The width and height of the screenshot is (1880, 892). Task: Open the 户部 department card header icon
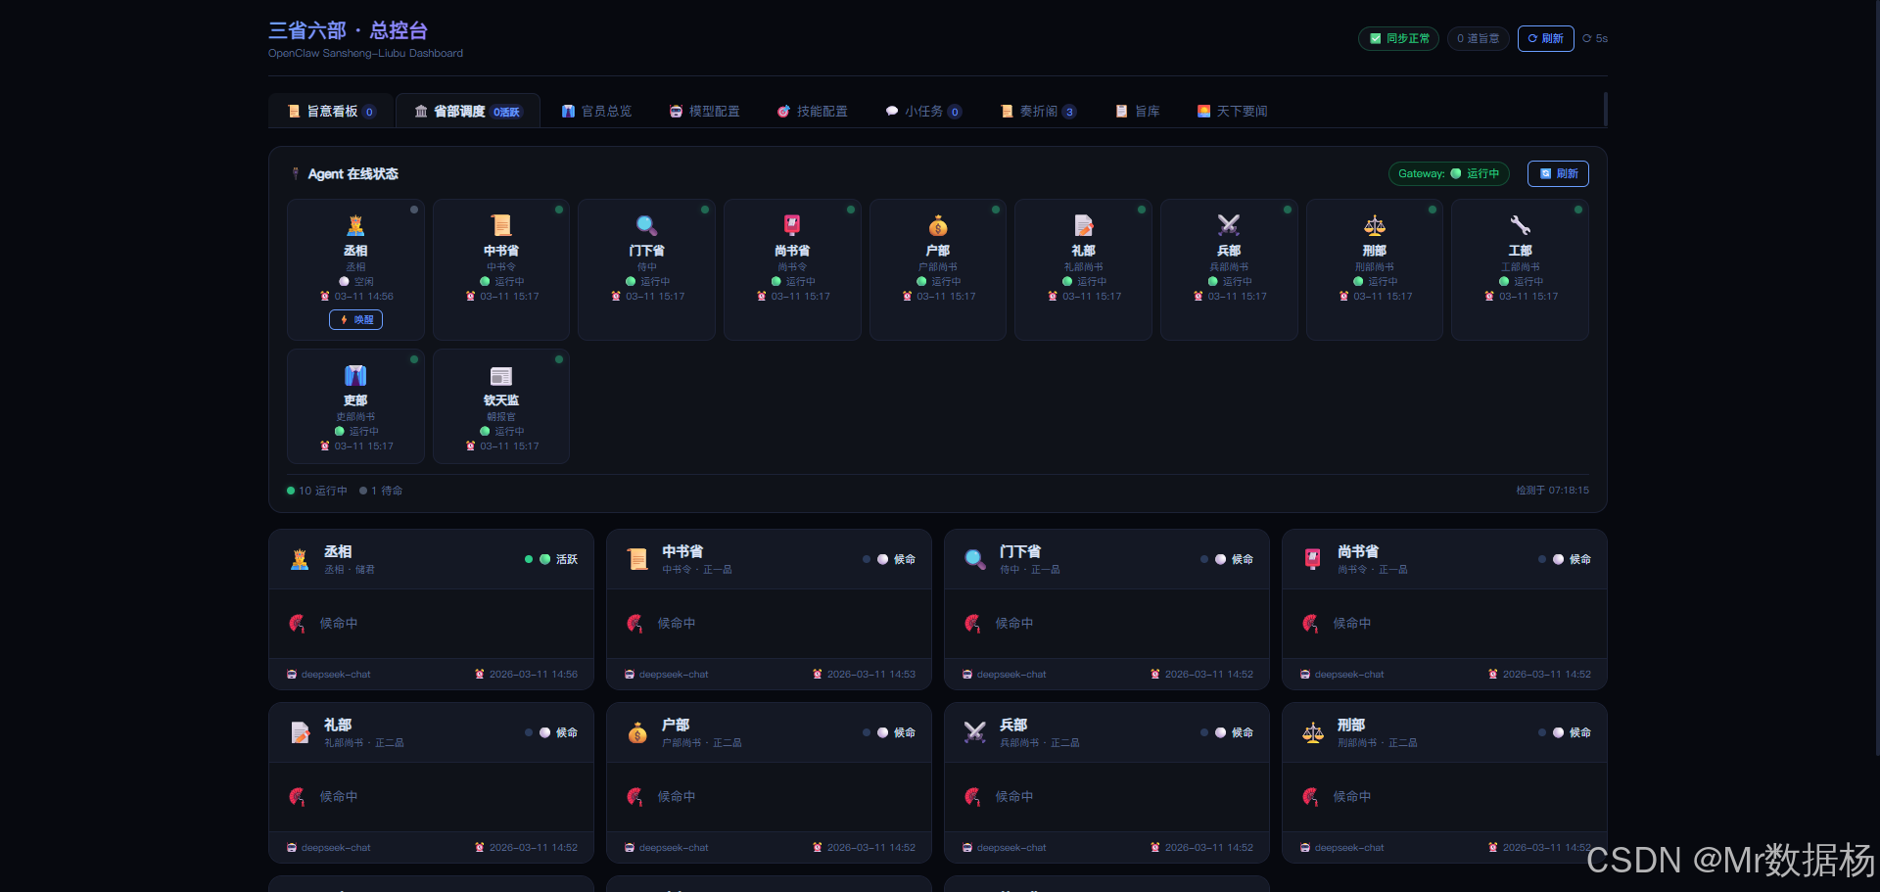[x=637, y=732]
